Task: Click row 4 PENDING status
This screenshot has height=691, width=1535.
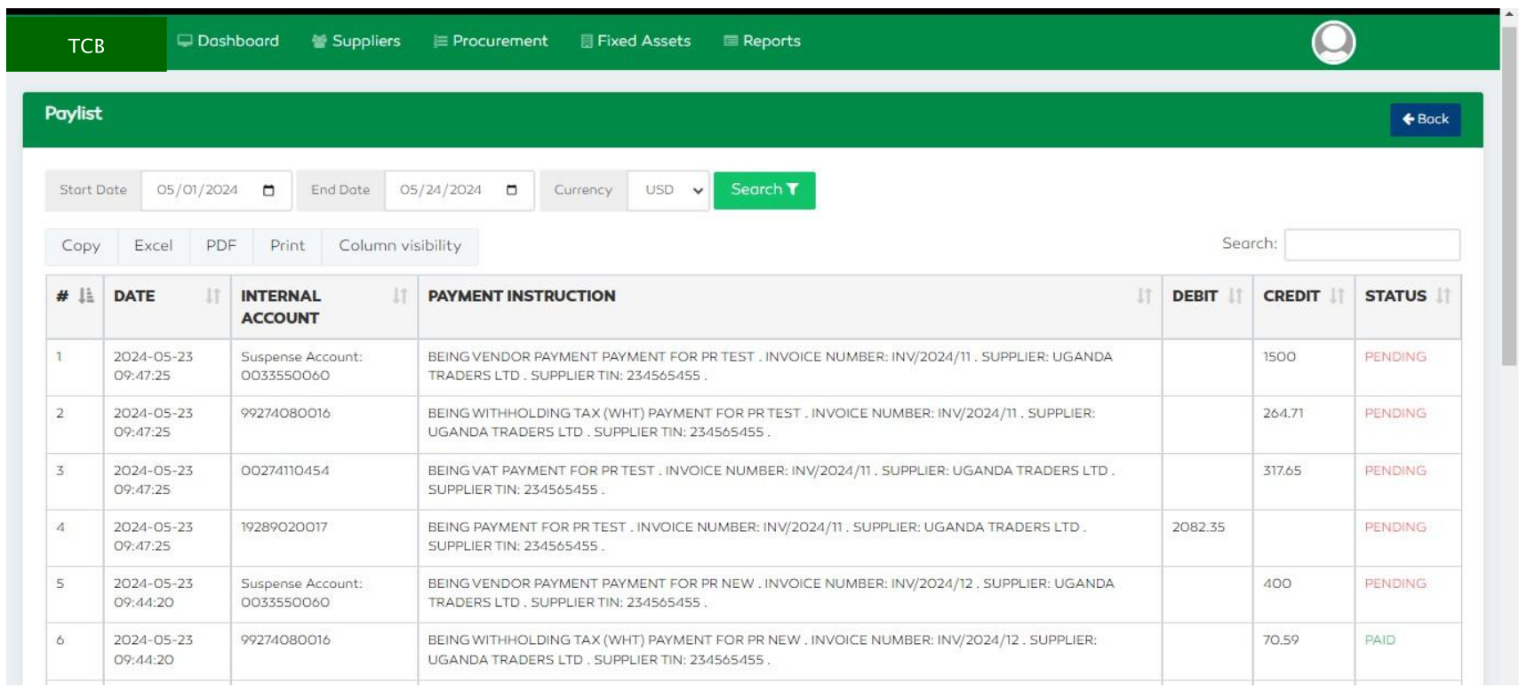Action: click(1395, 527)
